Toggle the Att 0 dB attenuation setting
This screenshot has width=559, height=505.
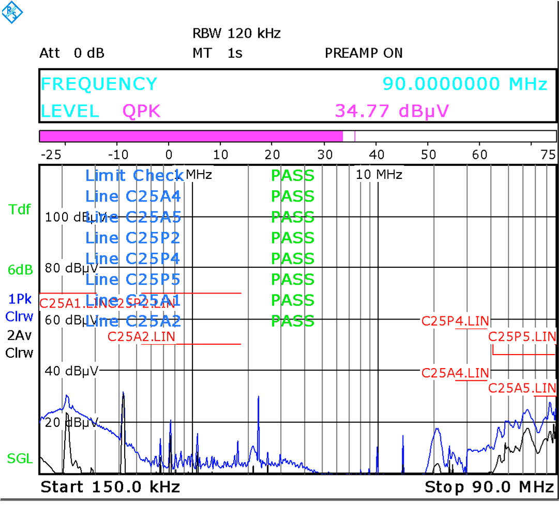(72, 53)
